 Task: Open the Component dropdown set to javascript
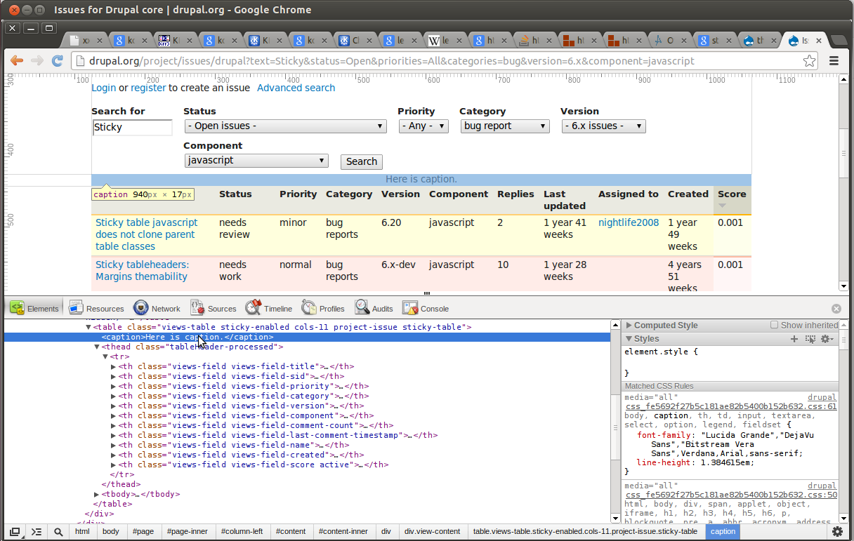tap(256, 161)
